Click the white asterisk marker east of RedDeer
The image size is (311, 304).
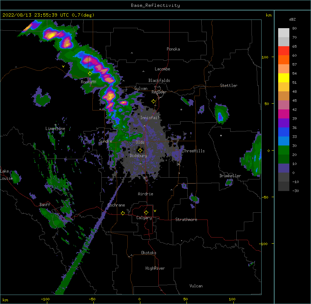click(x=181, y=109)
